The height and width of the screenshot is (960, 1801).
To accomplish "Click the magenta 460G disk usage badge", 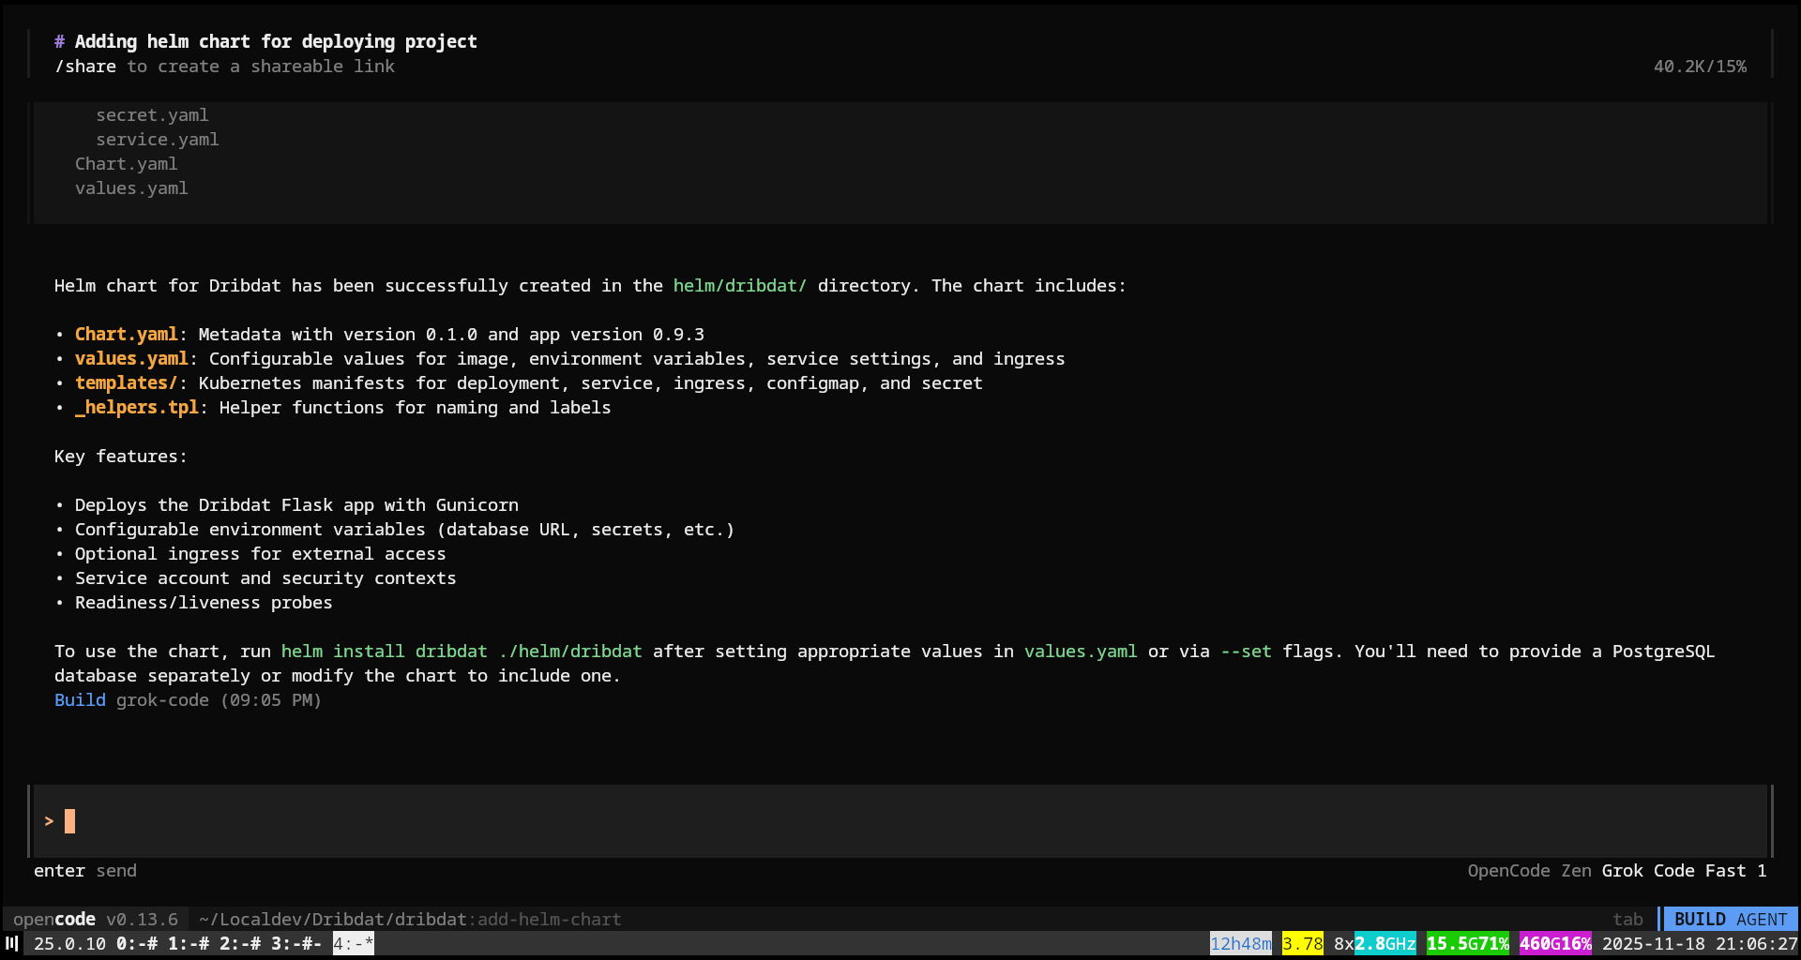I will click(1556, 943).
